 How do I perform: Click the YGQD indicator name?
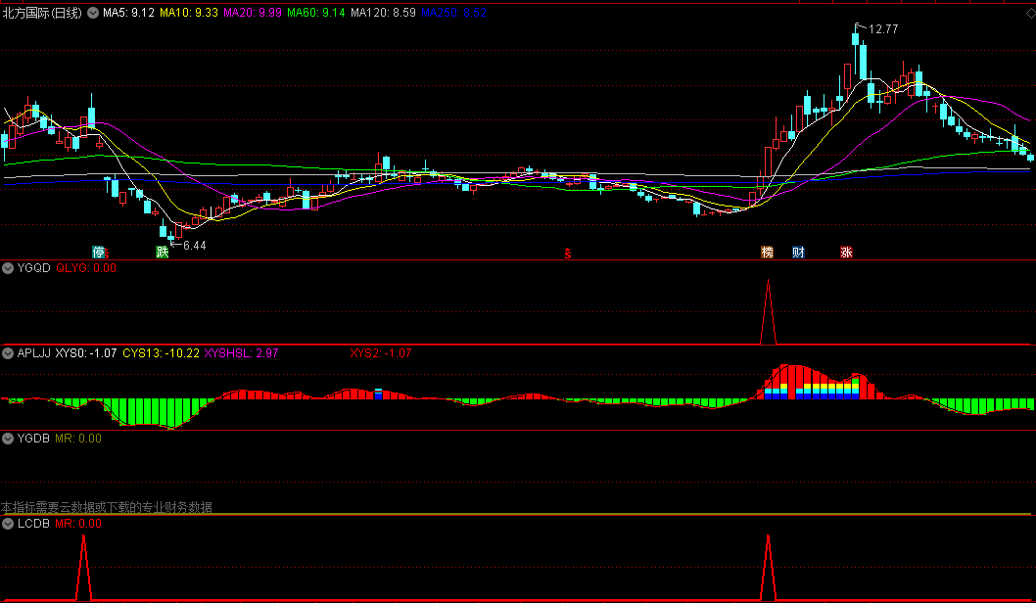tap(33, 268)
